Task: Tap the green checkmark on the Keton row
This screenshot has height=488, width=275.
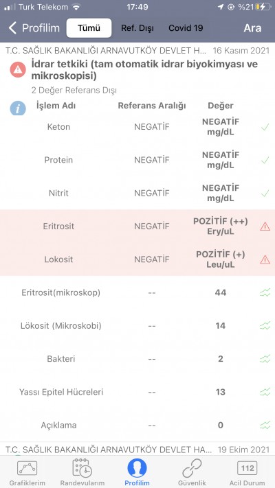Action: 265,127
